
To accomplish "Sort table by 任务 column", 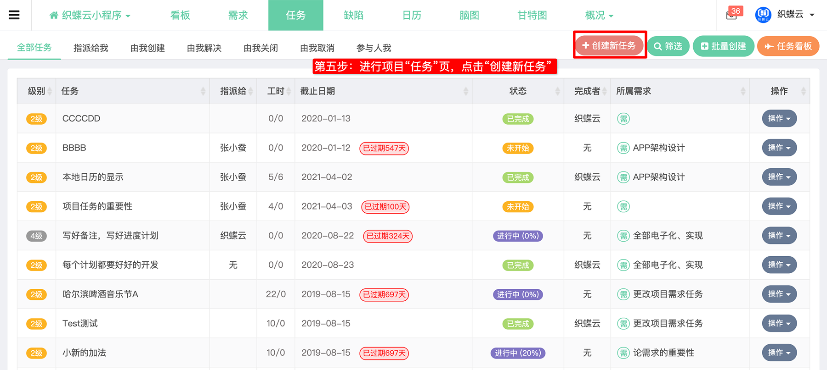I will point(132,91).
